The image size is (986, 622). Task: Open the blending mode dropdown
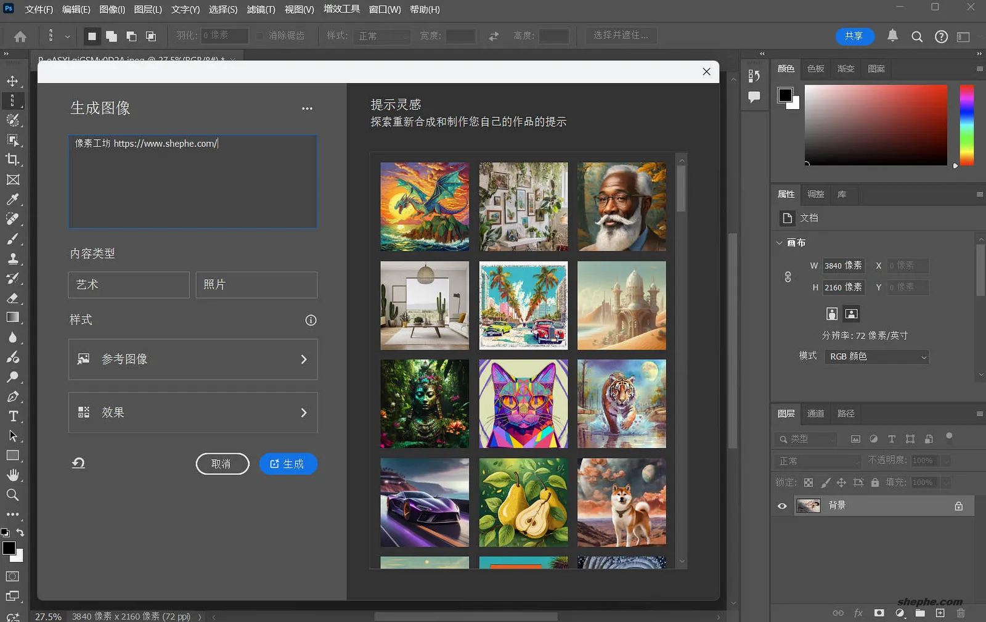pyautogui.click(x=817, y=461)
